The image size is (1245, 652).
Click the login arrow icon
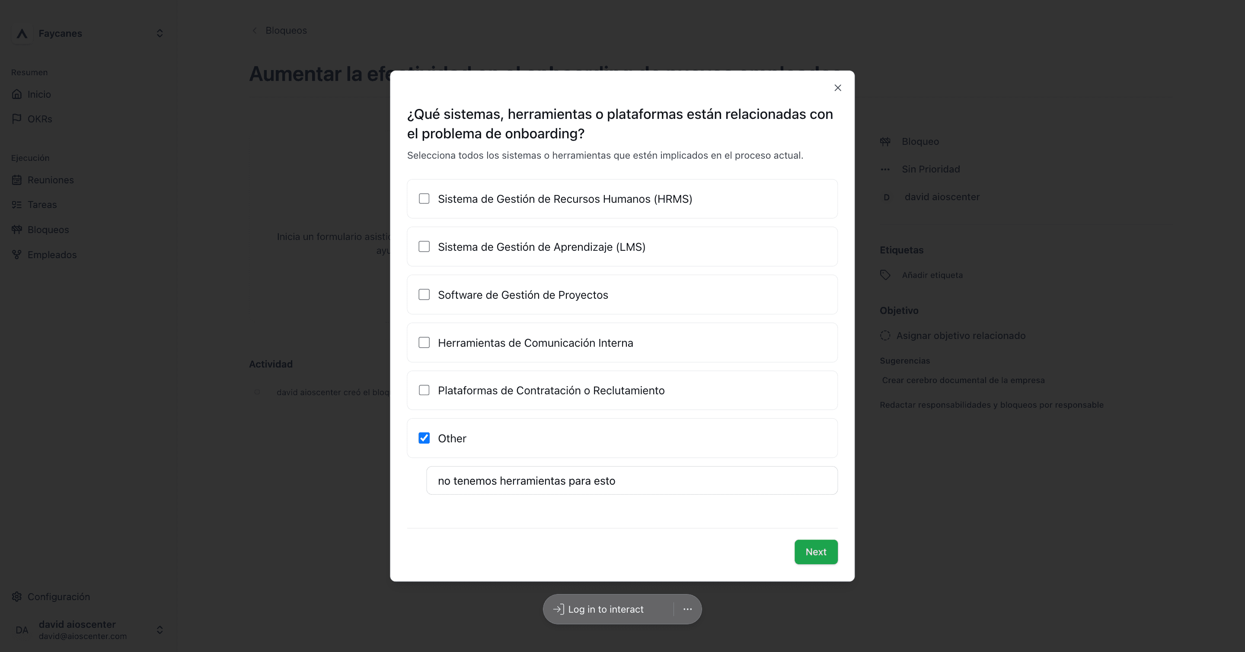coord(558,609)
